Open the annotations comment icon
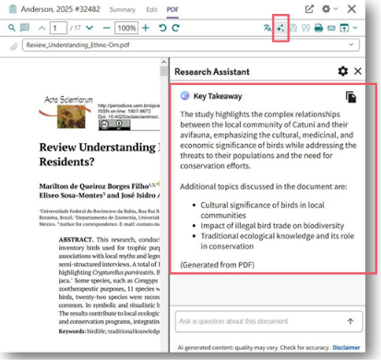 25,28
